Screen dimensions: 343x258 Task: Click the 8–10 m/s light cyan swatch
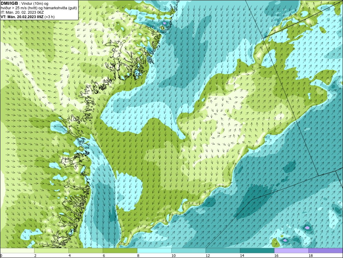(x=154, y=250)
